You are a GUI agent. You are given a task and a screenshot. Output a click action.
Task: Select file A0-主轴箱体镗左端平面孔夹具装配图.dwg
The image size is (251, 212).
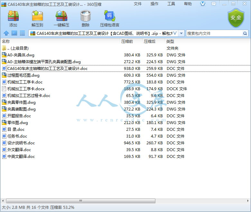pyautogui.click(x=126, y=62)
